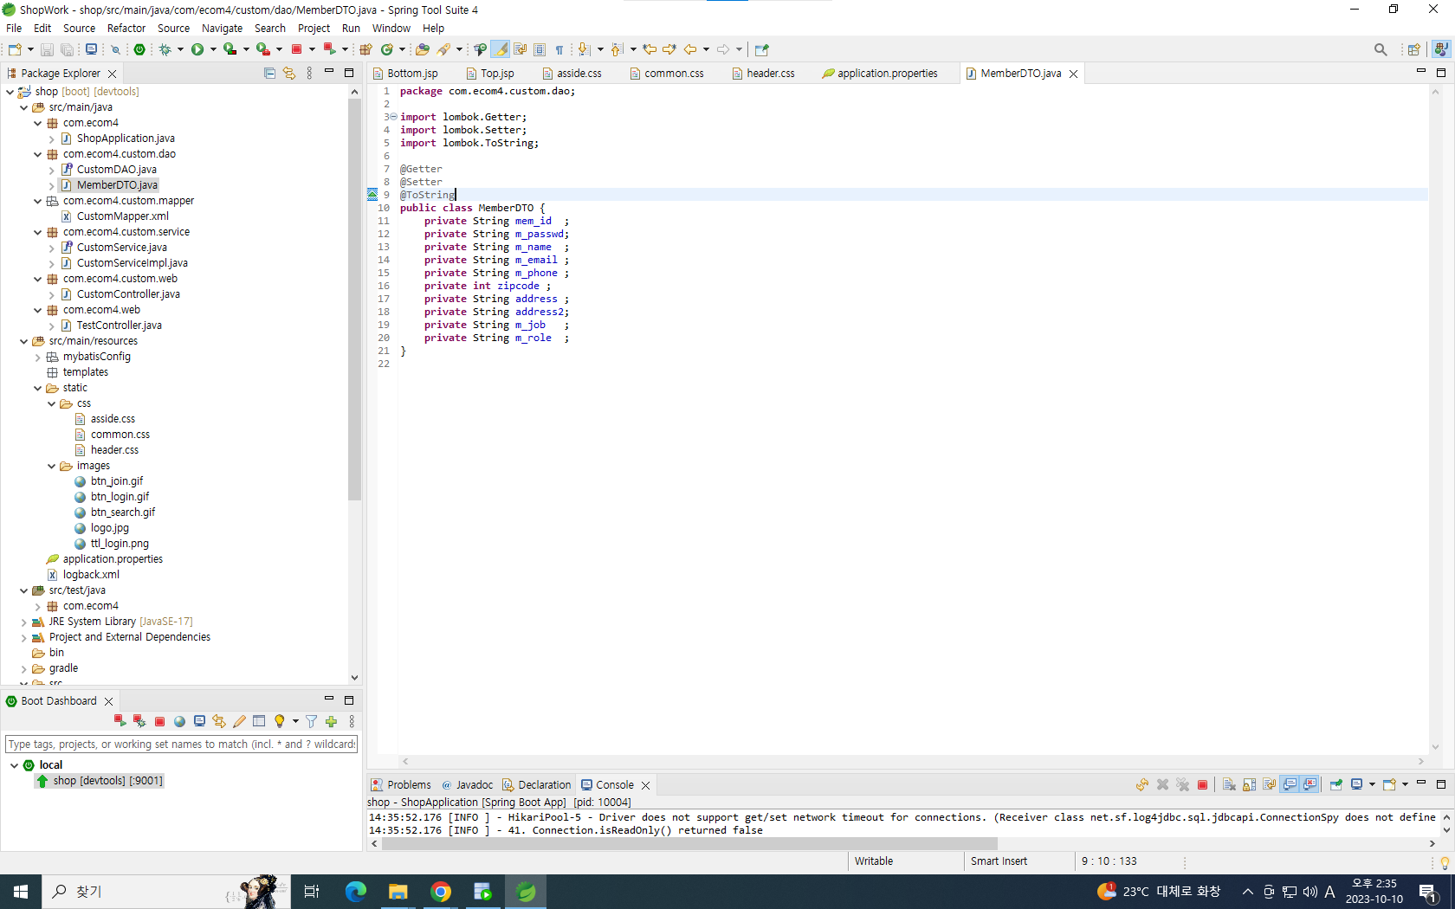The width and height of the screenshot is (1455, 909).
Task: Click the Open Console monitor icon in main toolbar
Action: pyautogui.click(x=91, y=49)
